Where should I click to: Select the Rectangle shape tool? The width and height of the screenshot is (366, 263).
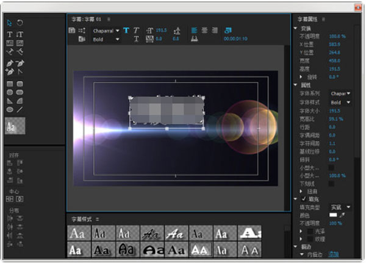(10, 84)
